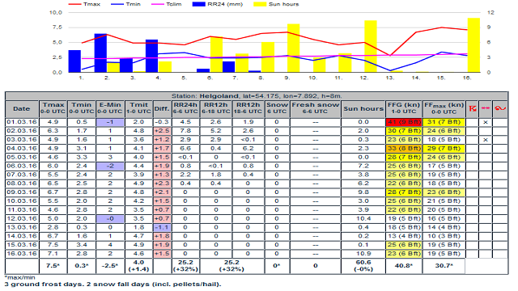
Task: Click the Station: Helgoland title bar
Action: (x=257, y=96)
